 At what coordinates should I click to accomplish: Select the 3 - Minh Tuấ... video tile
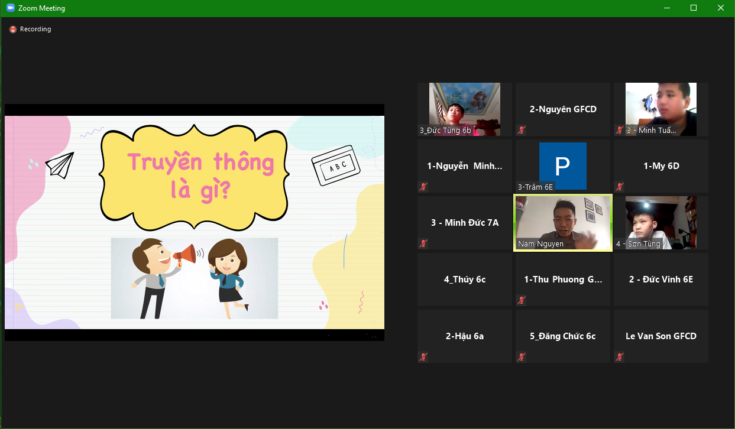click(660, 109)
